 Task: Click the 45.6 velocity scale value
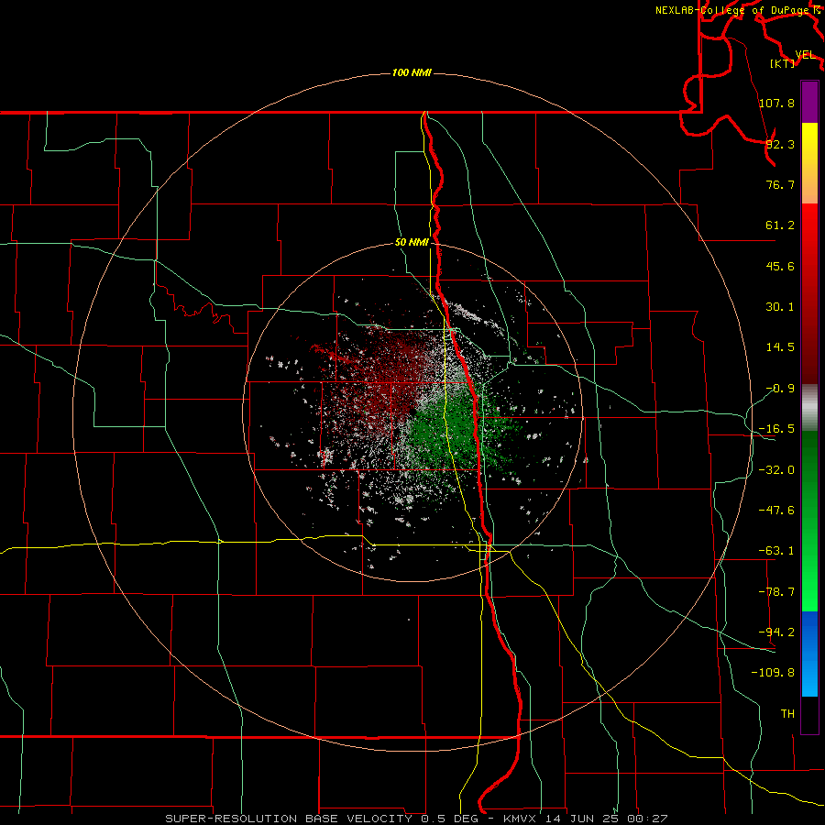coord(780,266)
